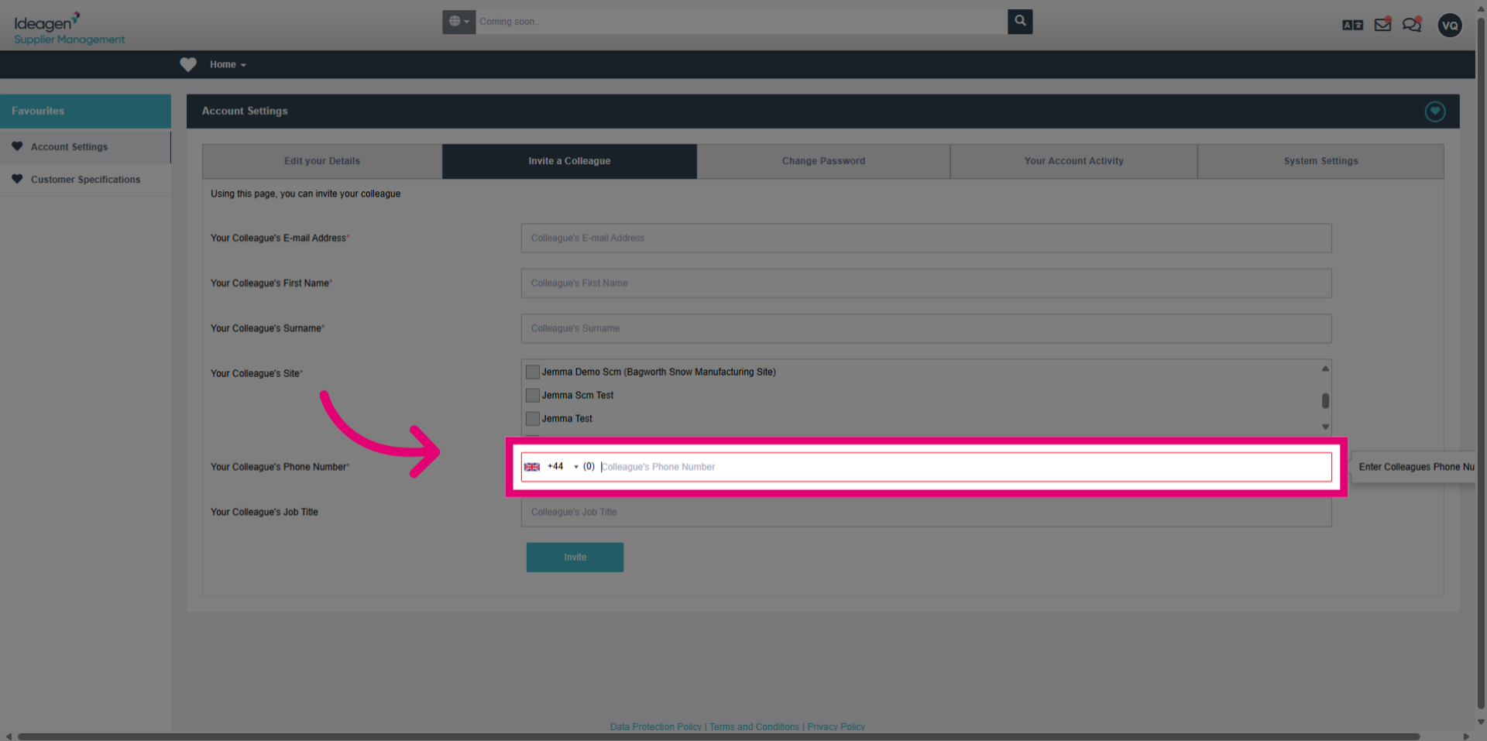Viewport: 1487px width, 741px height.
Task: Click the Colleague's Surname field
Action: pos(926,328)
